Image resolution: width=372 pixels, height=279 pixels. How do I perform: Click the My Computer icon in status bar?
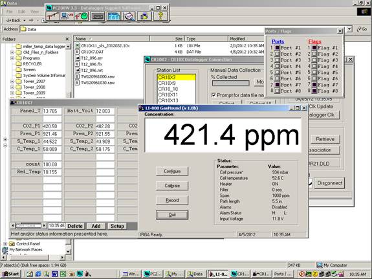pos(320,265)
